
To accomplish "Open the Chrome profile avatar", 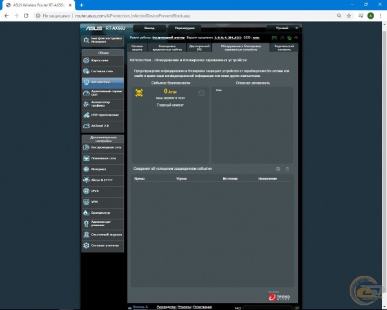I will click(x=370, y=15).
